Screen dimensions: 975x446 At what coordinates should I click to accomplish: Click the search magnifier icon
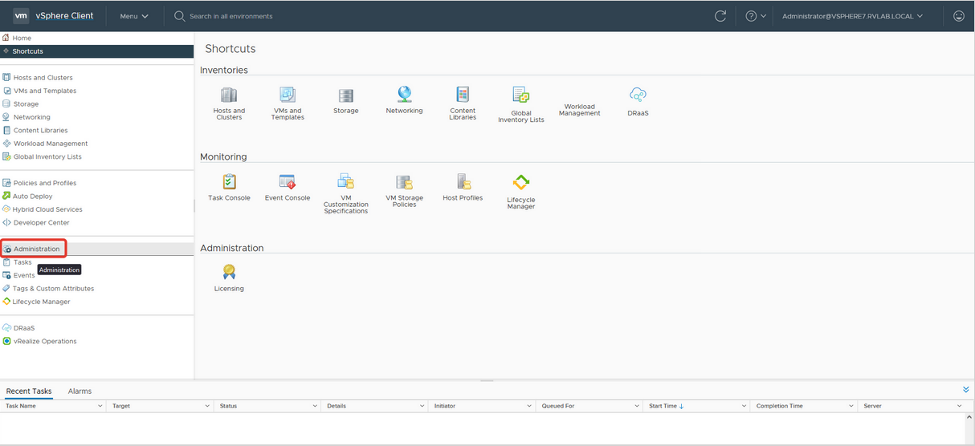pos(180,16)
